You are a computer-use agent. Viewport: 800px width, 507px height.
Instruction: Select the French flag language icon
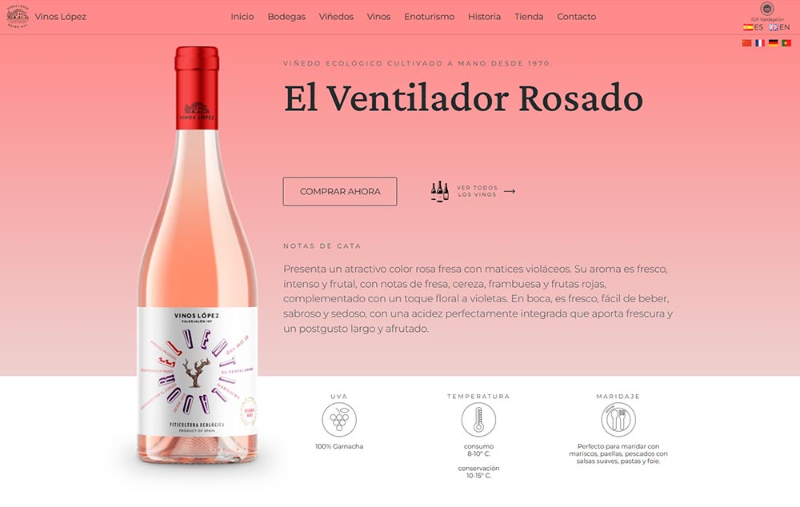click(760, 43)
